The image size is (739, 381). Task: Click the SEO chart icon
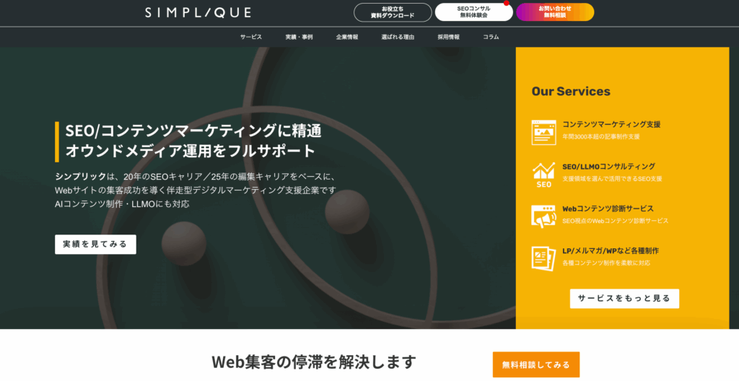[x=543, y=175]
